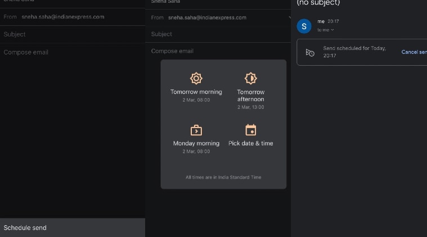This screenshot has height=237, width=427.
Task: Select the From address in left panel
Action: [62, 17]
